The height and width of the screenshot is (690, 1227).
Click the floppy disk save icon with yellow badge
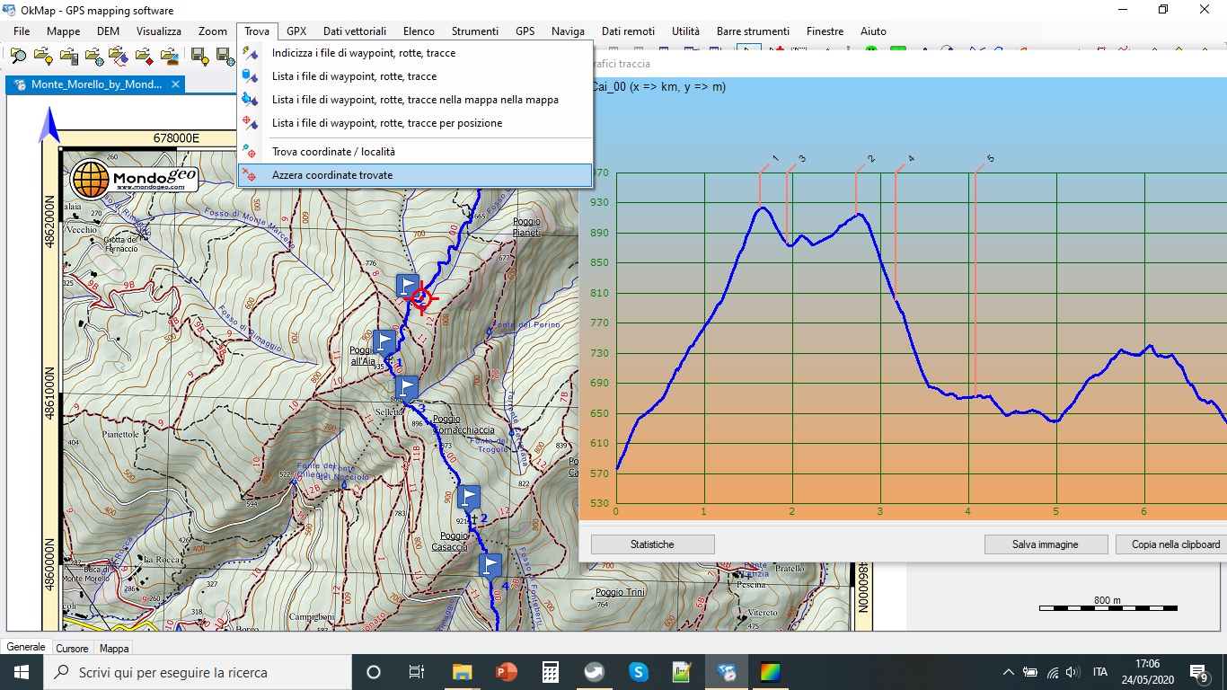pos(200,57)
